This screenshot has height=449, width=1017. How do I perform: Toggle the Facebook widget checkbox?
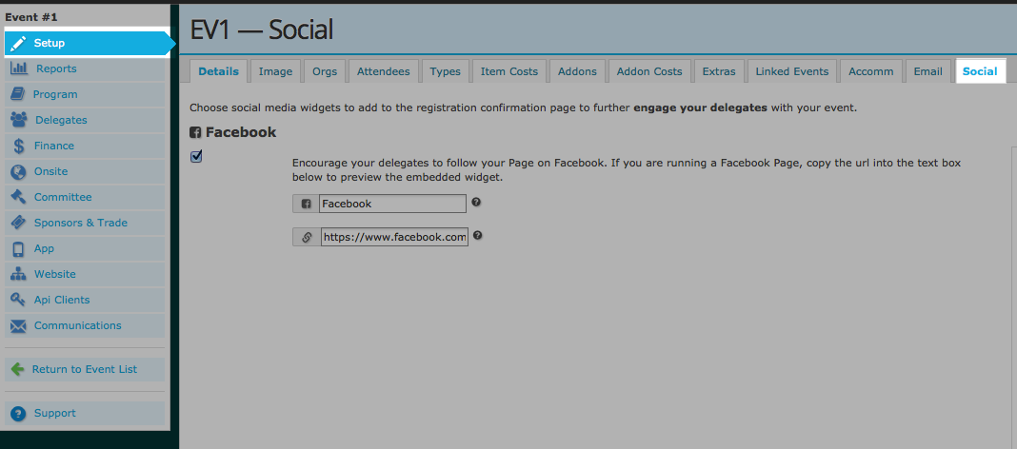196,156
